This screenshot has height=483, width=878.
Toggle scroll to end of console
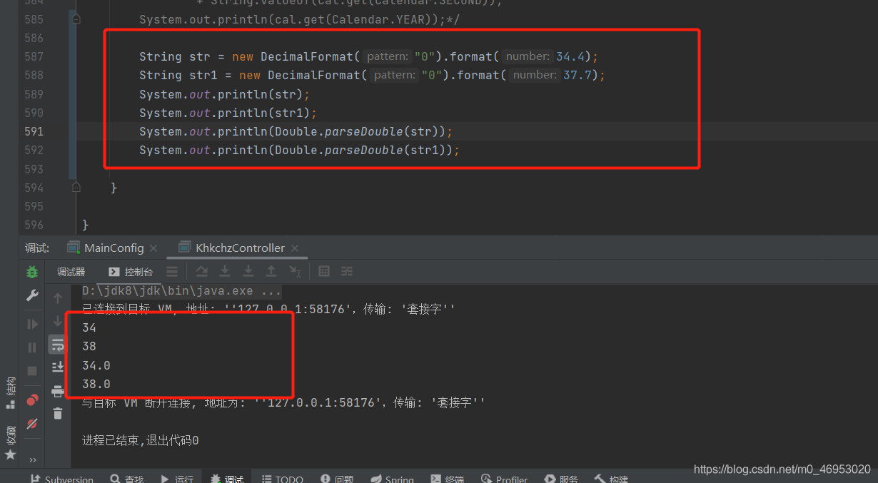[x=58, y=367]
